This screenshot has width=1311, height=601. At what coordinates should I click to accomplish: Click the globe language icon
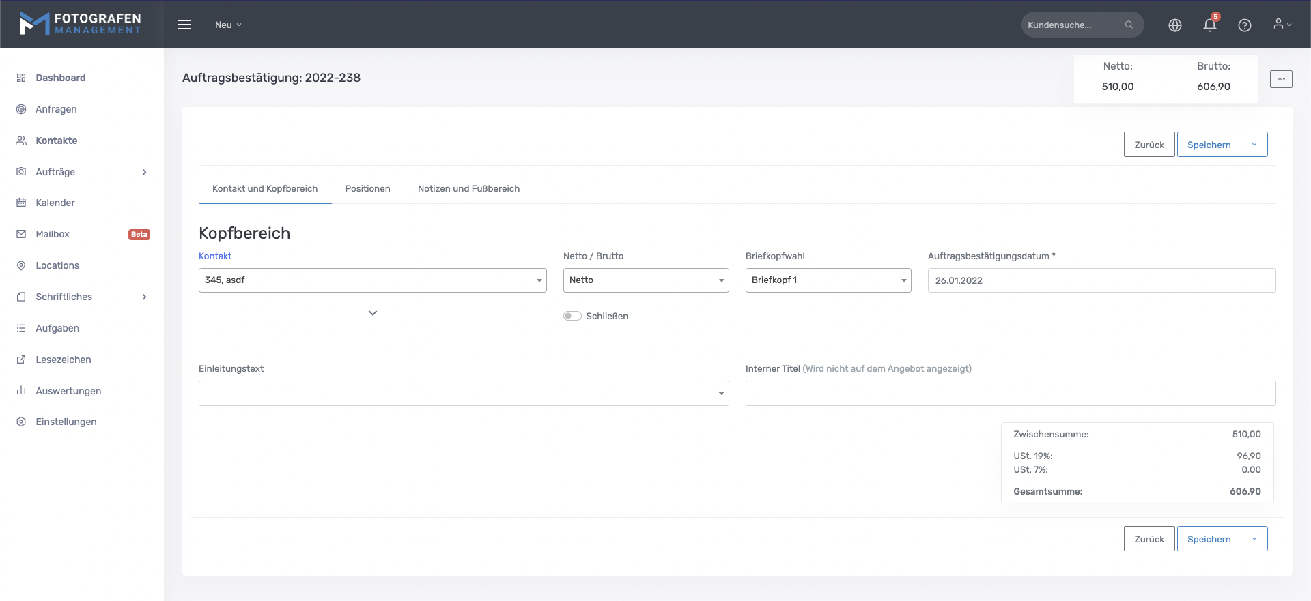point(1174,25)
